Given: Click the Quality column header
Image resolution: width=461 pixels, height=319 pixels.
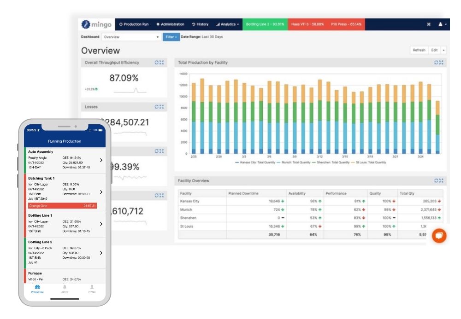Looking at the screenshot, I should (x=383, y=193).
